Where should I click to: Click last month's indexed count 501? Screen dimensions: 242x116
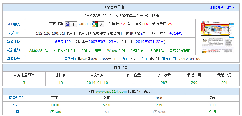click(x=225, y=83)
